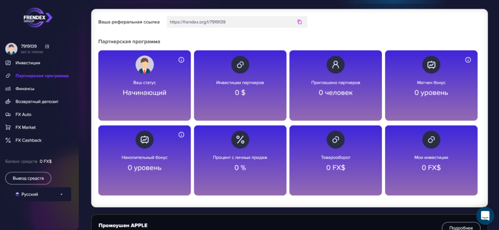
Task: Click the Инвестиции sidebar icon
Action: 8,63
